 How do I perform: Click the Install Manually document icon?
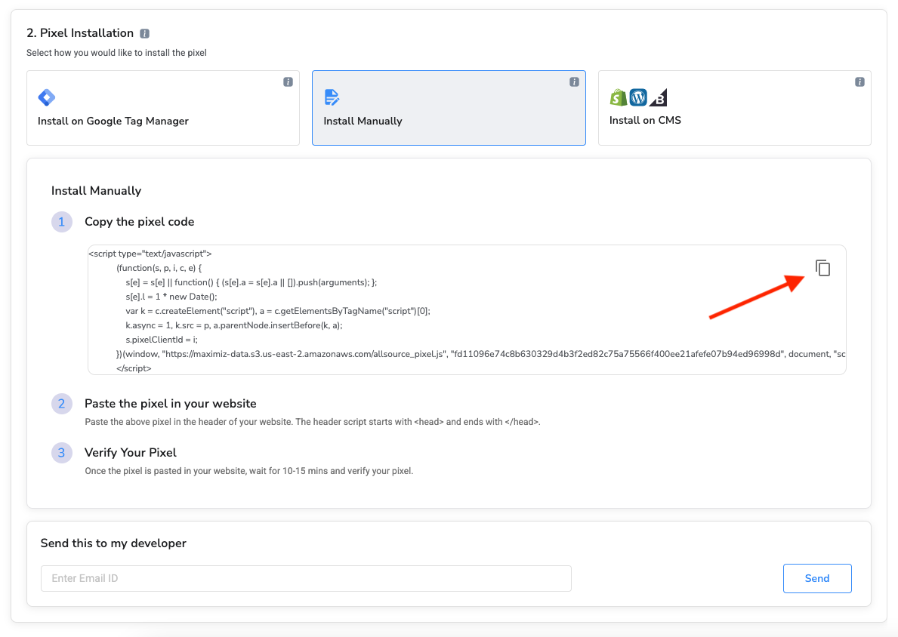(332, 97)
